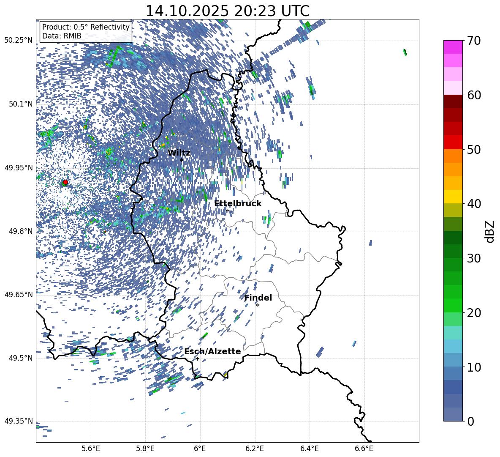Image resolution: width=500 pixels, height=457 pixels.
Task: Click the 0 dBZ colorbar tick label
Action: coord(470,421)
